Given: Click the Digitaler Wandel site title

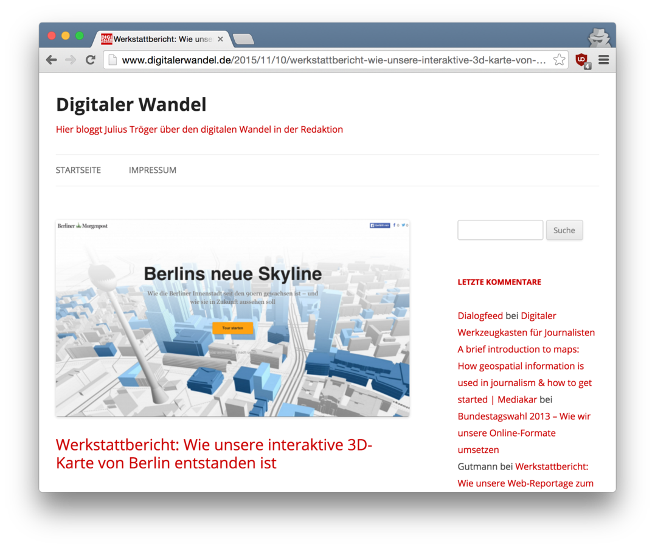Looking at the screenshot, I should coord(131,105).
